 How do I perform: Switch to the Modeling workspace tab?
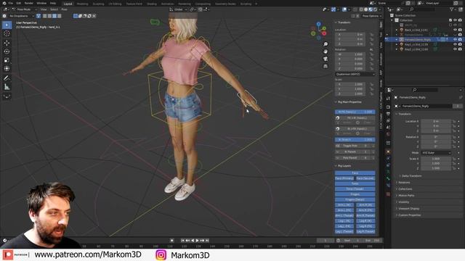[82, 4]
